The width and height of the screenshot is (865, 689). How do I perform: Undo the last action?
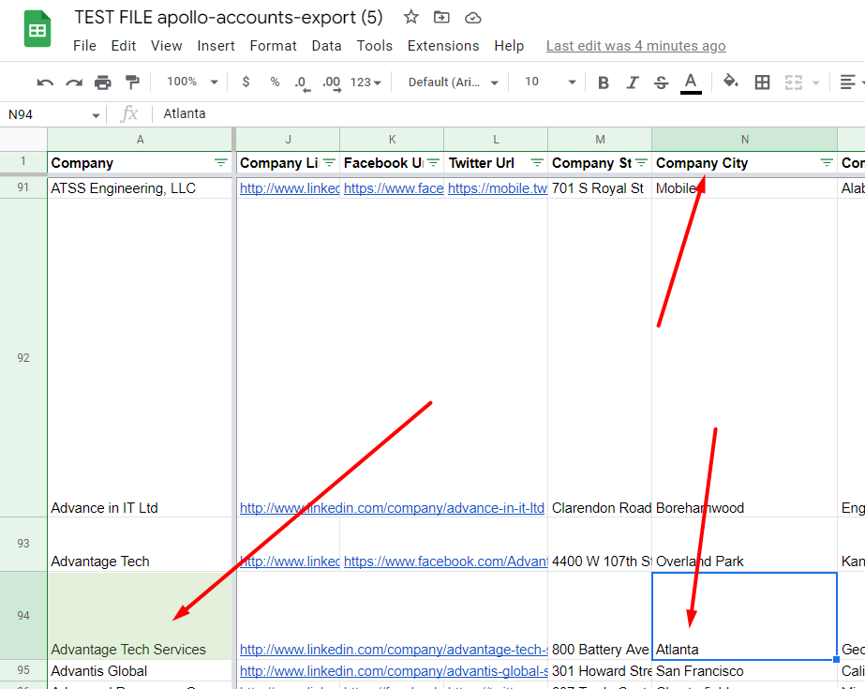click(44, 82)
